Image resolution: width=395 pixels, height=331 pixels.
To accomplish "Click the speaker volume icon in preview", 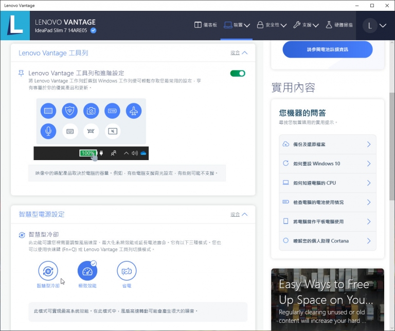I will pos(135,153).
